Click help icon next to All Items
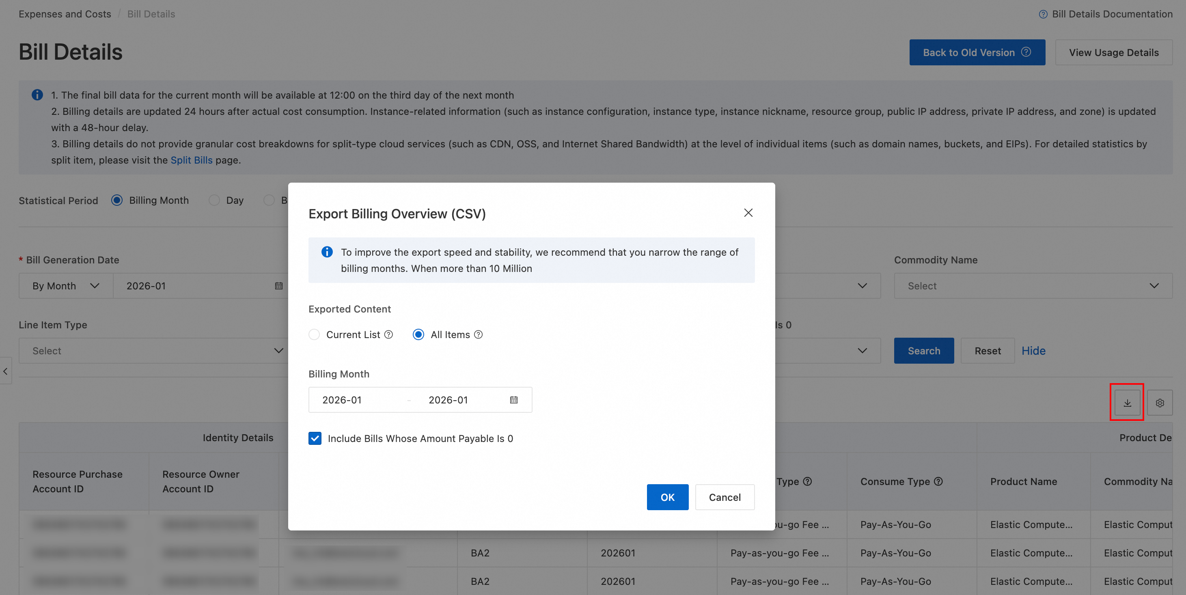The width and height of the screenshot is (1186, 595). click(479, 335)
